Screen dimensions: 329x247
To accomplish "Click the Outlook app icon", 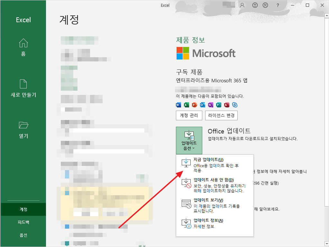I will (203, 105).
